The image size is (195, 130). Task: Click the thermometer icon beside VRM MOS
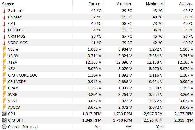tap(4, 37)
